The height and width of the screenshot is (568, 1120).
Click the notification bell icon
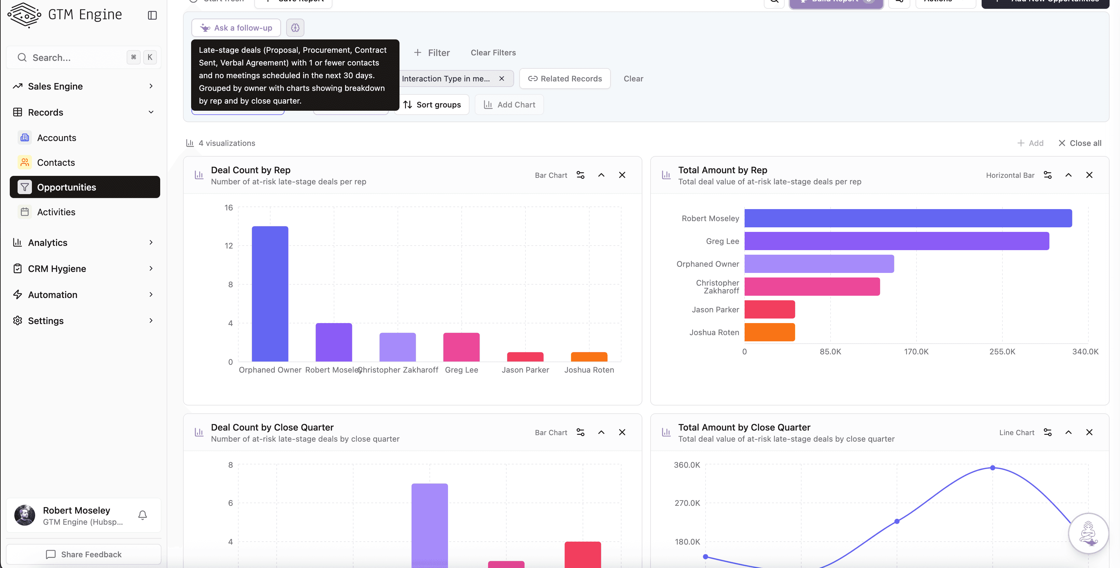pos(143,515)
